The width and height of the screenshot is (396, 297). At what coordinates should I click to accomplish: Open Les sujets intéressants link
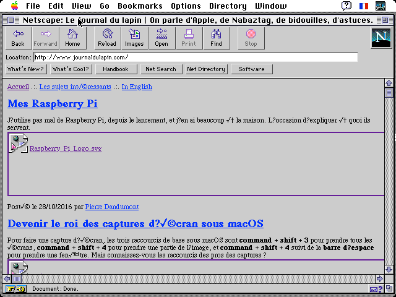click(75, 87)
